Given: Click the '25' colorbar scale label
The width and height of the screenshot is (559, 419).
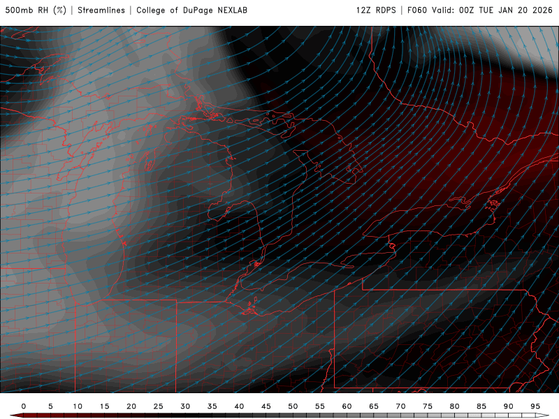Looking at the screenshot, I should pos(159,406).
